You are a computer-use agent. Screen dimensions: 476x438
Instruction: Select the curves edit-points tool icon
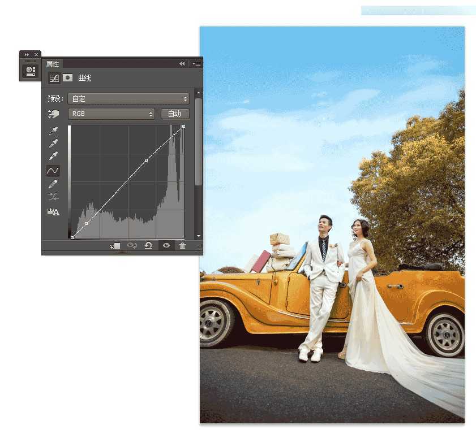(52, 170)
